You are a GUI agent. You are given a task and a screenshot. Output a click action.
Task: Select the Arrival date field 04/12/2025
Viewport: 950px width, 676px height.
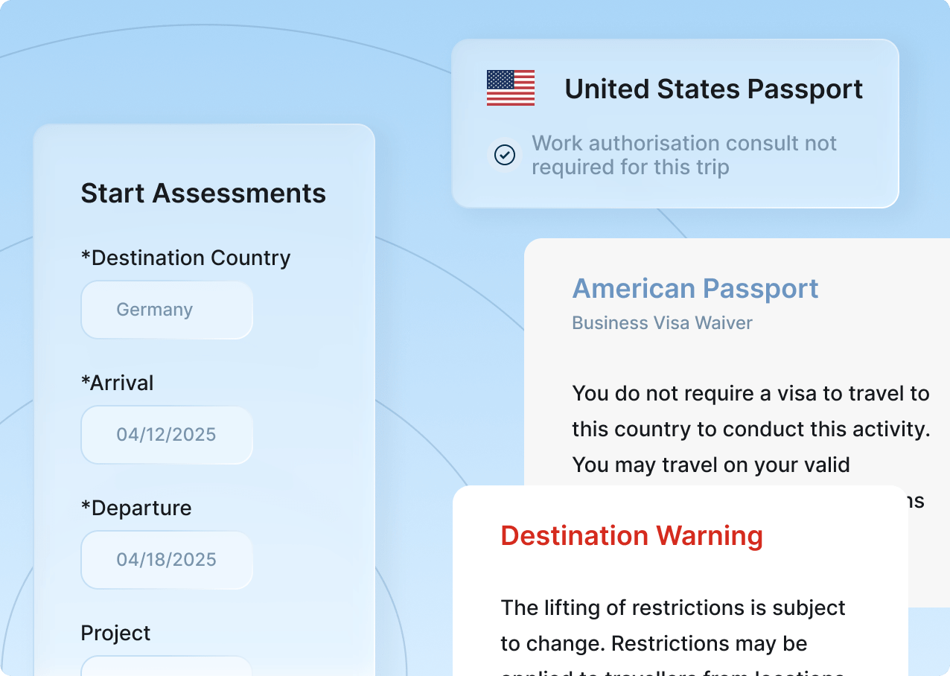[x=167, y=435]
